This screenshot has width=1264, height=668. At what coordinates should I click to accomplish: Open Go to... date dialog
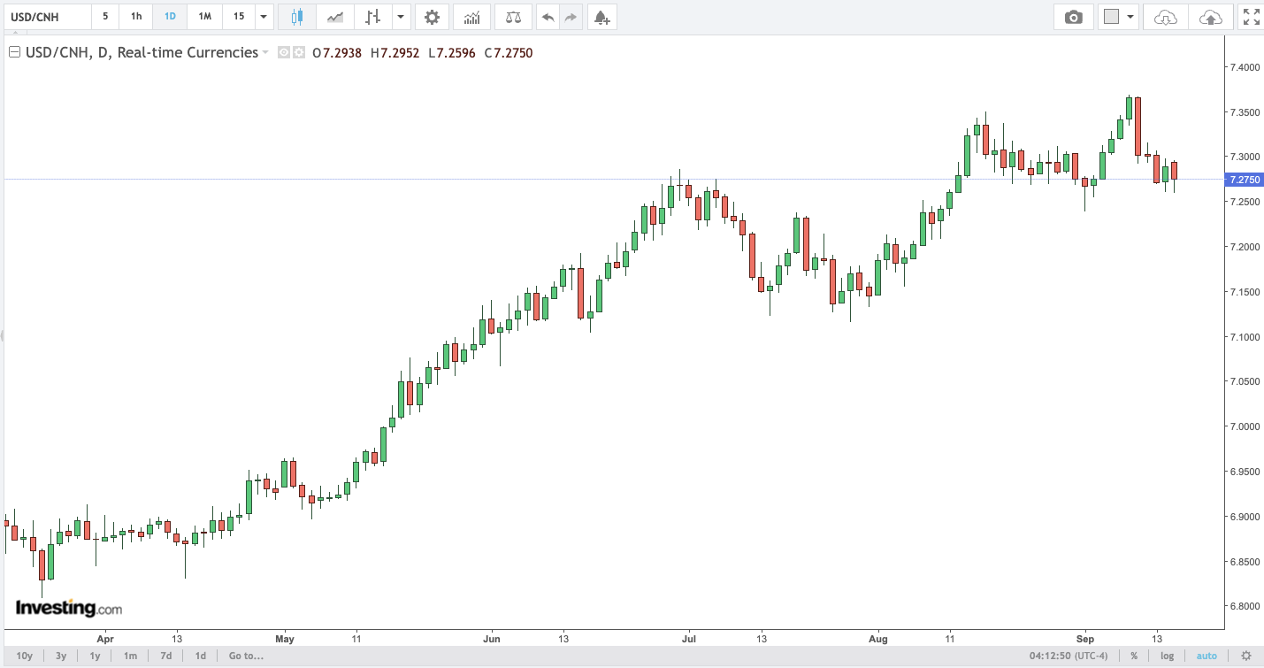click(x=246, y=656)
